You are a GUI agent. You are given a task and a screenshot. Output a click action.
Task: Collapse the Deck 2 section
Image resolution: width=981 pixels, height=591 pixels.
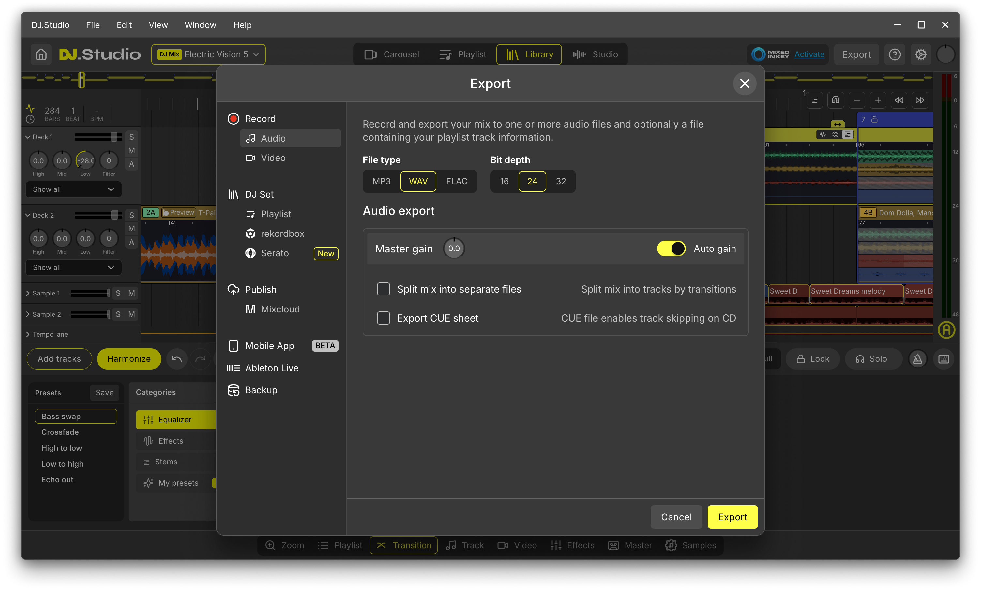pyautogui.click(x=28, y=215)
